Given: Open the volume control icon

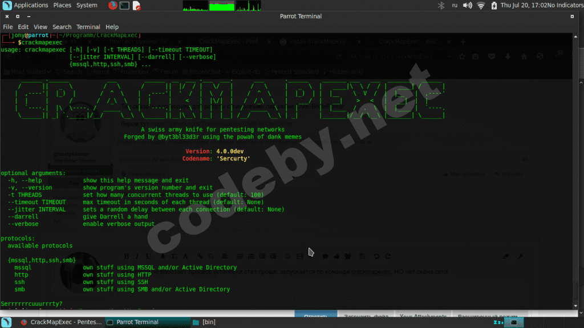Looking at the screenshot, I should (x=468, y=5).
